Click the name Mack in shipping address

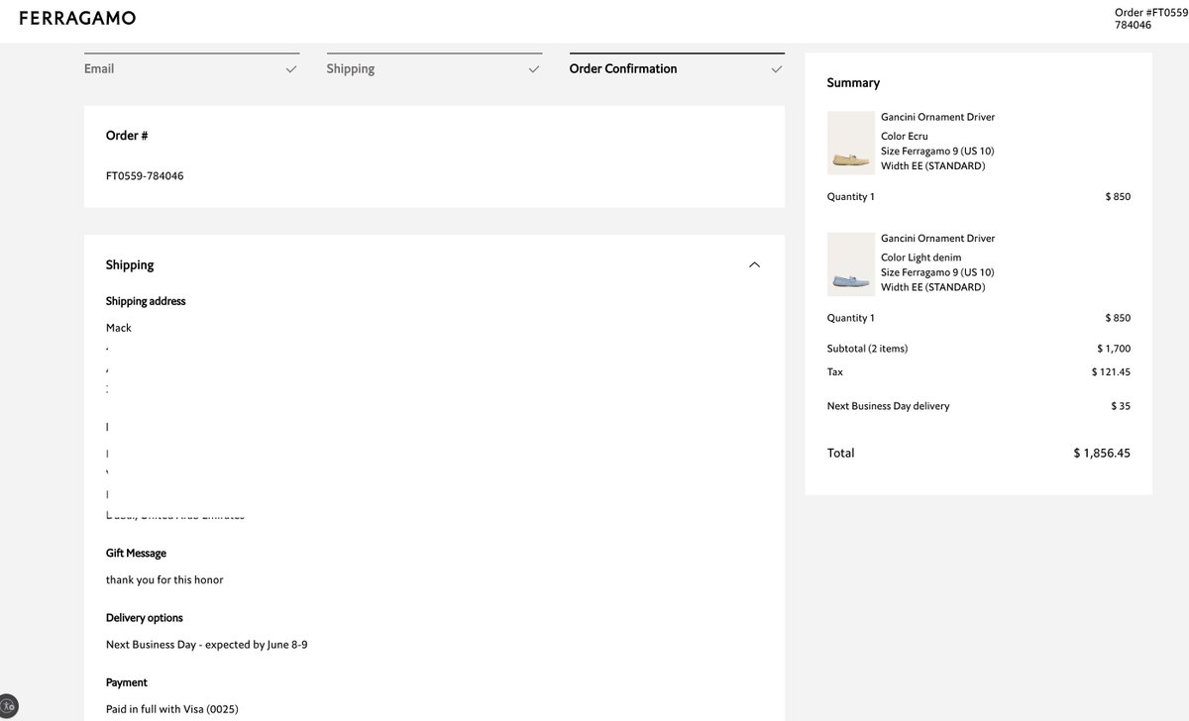coord(119,328)
